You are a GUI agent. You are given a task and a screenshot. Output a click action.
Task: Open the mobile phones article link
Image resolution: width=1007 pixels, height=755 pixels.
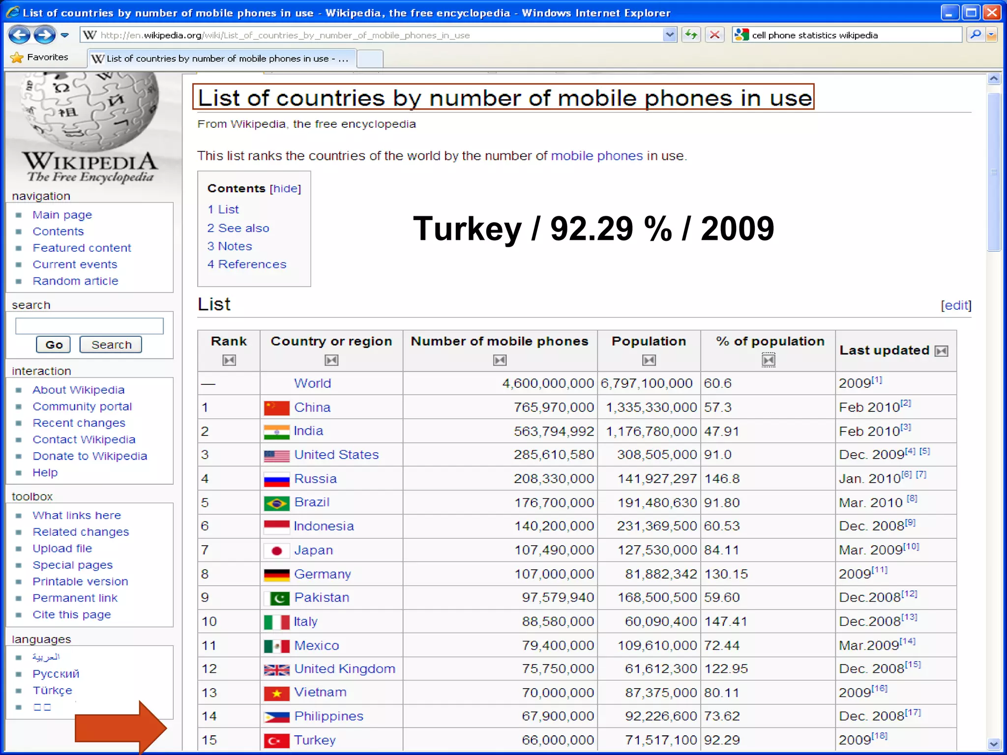[596, 156]
